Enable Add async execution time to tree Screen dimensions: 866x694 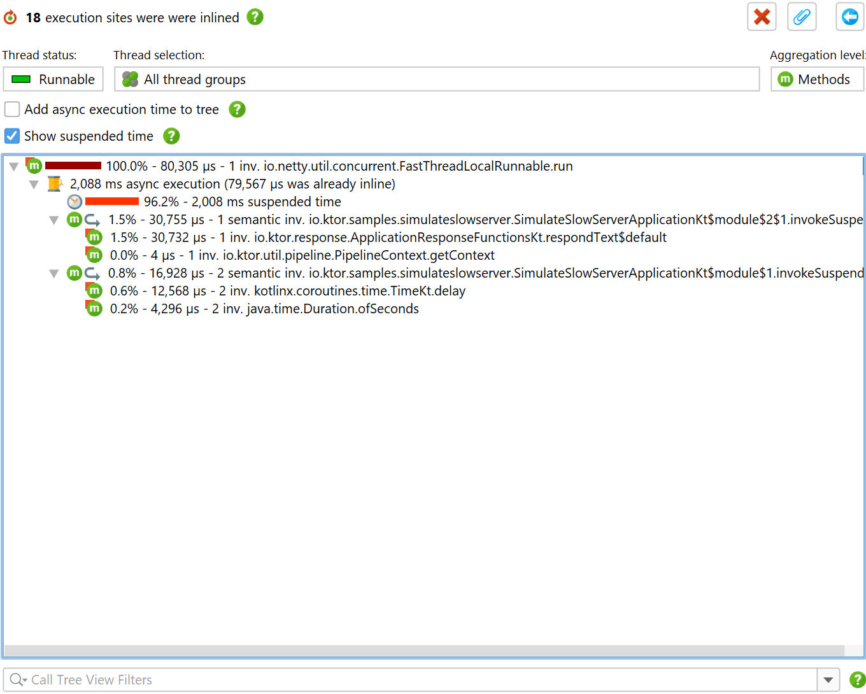(12, 110)
